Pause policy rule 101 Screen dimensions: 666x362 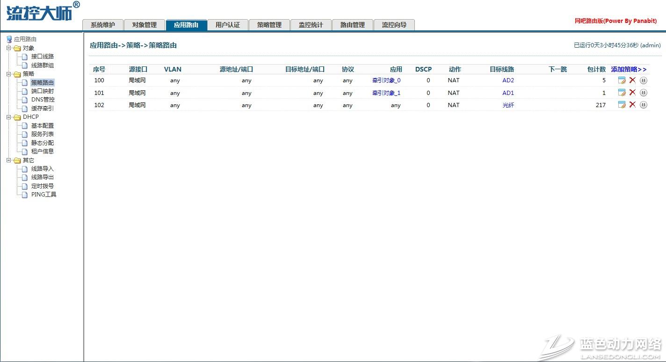click(644, 93)
